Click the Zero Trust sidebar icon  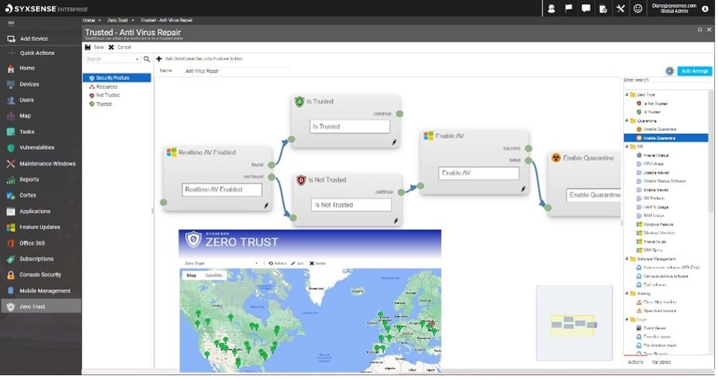(x=10, y=307)
